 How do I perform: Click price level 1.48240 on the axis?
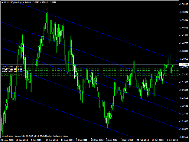(x=184, y=12)
